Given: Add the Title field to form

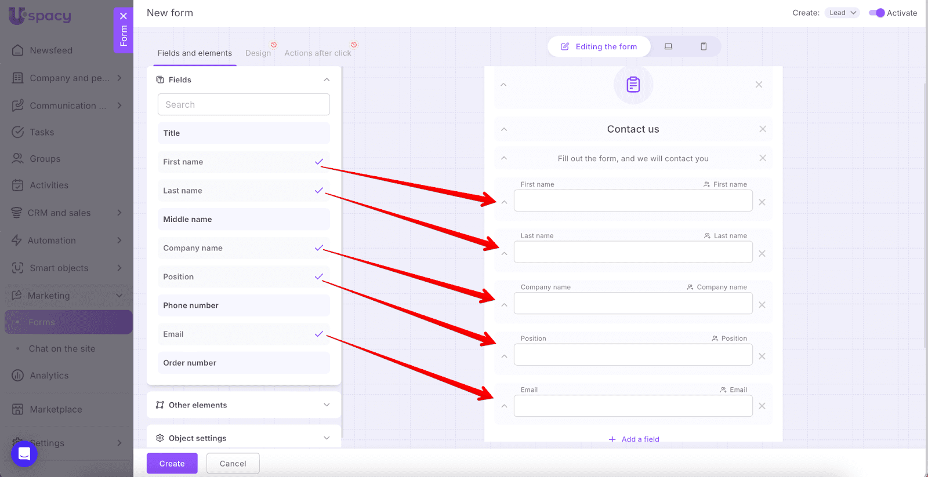Looking at the screenshot, I should [244, 133].
